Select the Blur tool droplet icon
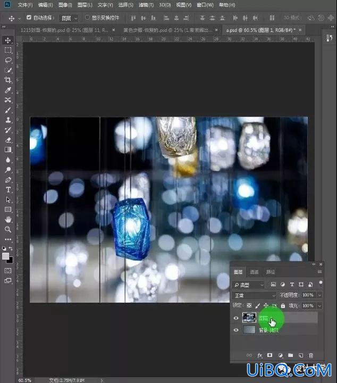Screen dimensions: 337x383 pos(8,160)
